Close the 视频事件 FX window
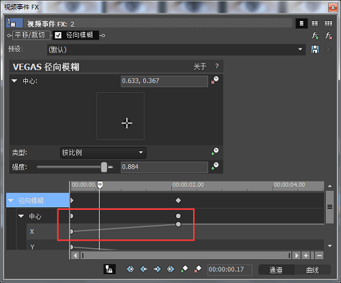341x283 pixels. point(333,8)
